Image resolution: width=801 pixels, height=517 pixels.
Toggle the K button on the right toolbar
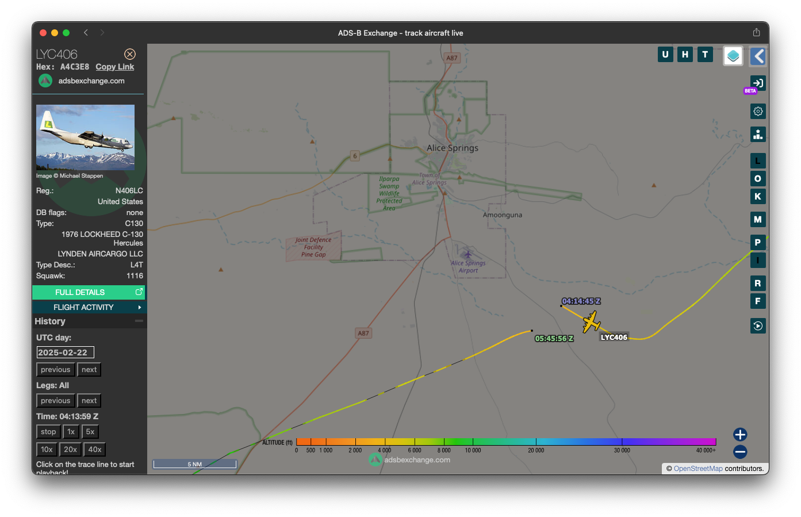(758, 197)
